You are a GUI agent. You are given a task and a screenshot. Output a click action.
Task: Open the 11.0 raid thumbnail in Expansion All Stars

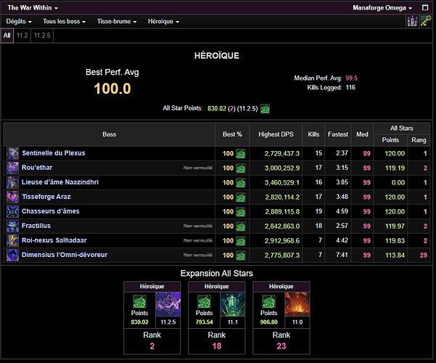pos(296,305)
